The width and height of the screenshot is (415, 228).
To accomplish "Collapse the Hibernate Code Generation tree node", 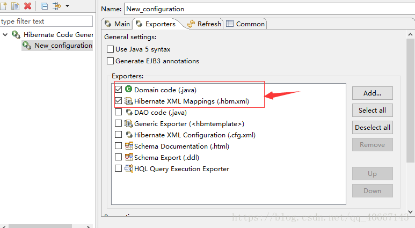I will coord(5,35).
